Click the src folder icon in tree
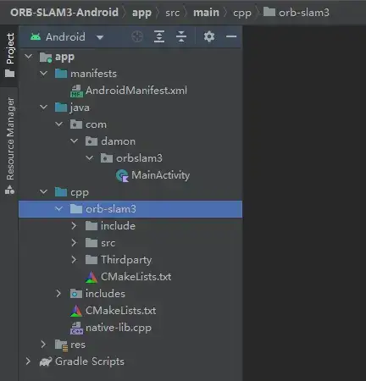This screenshot has width=366, height=381. 91,243
